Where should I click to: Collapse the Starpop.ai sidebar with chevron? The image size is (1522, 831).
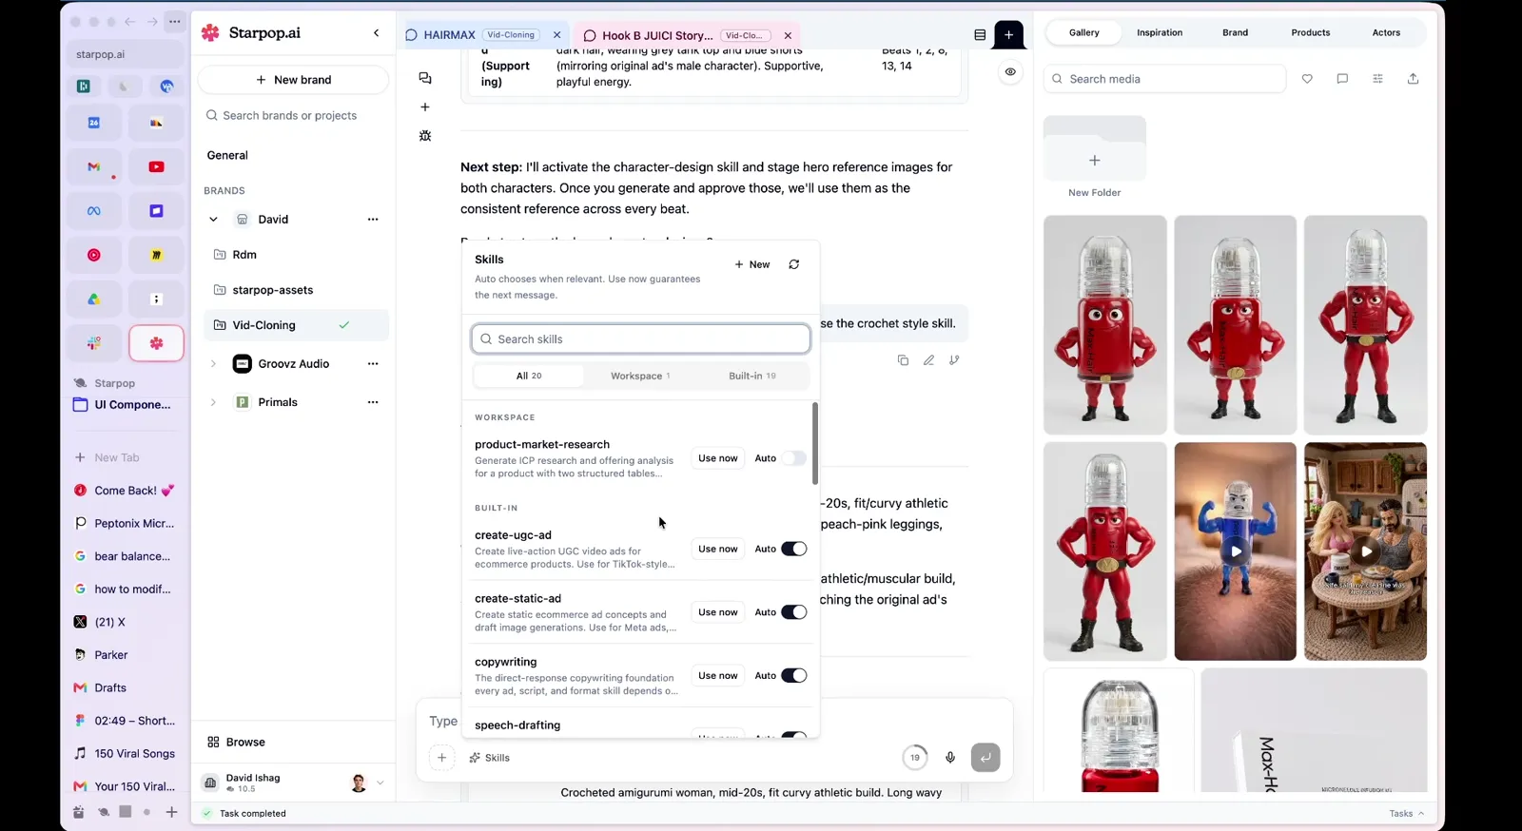[x=377, y=32]
